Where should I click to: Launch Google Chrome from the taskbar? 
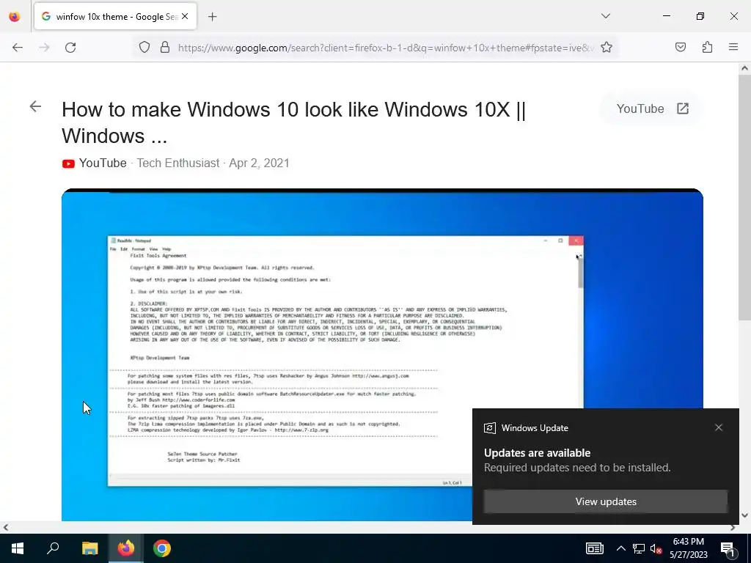click(x=162, y=548)
